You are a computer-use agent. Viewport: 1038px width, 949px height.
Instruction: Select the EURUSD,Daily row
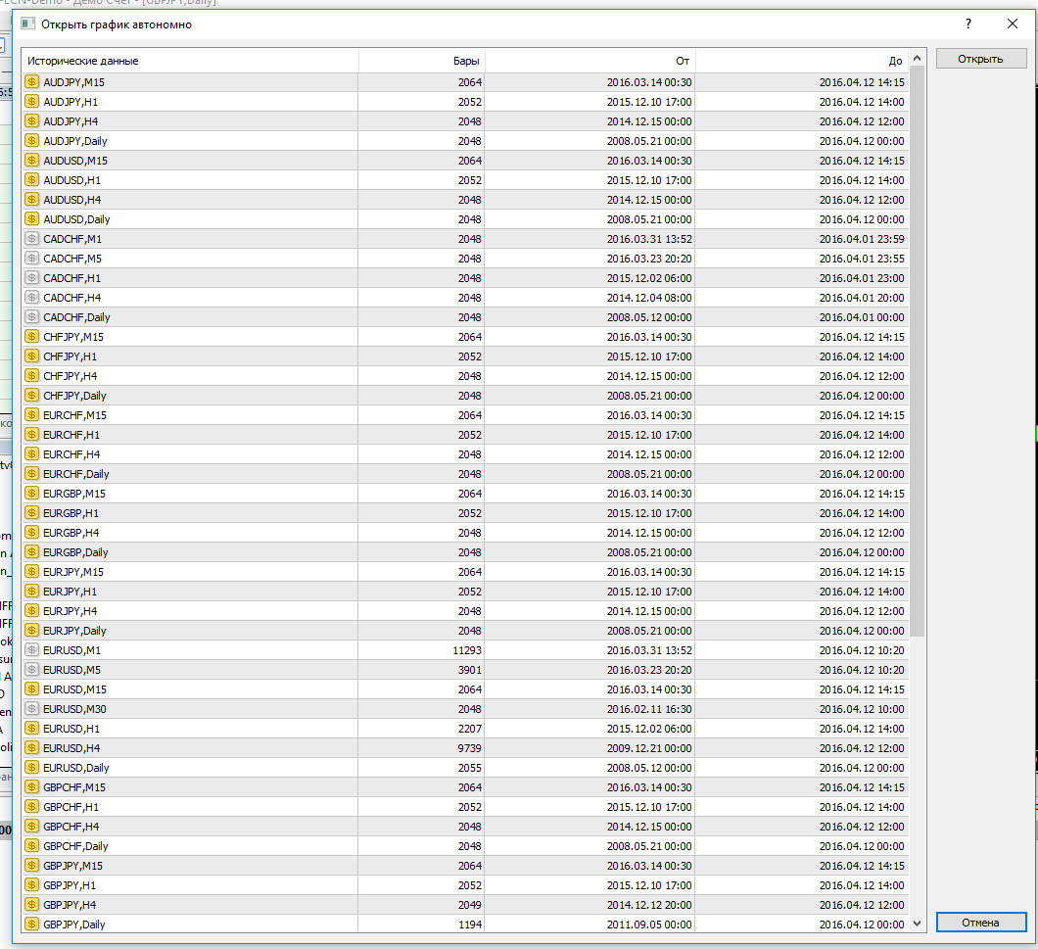pos(465,768)
